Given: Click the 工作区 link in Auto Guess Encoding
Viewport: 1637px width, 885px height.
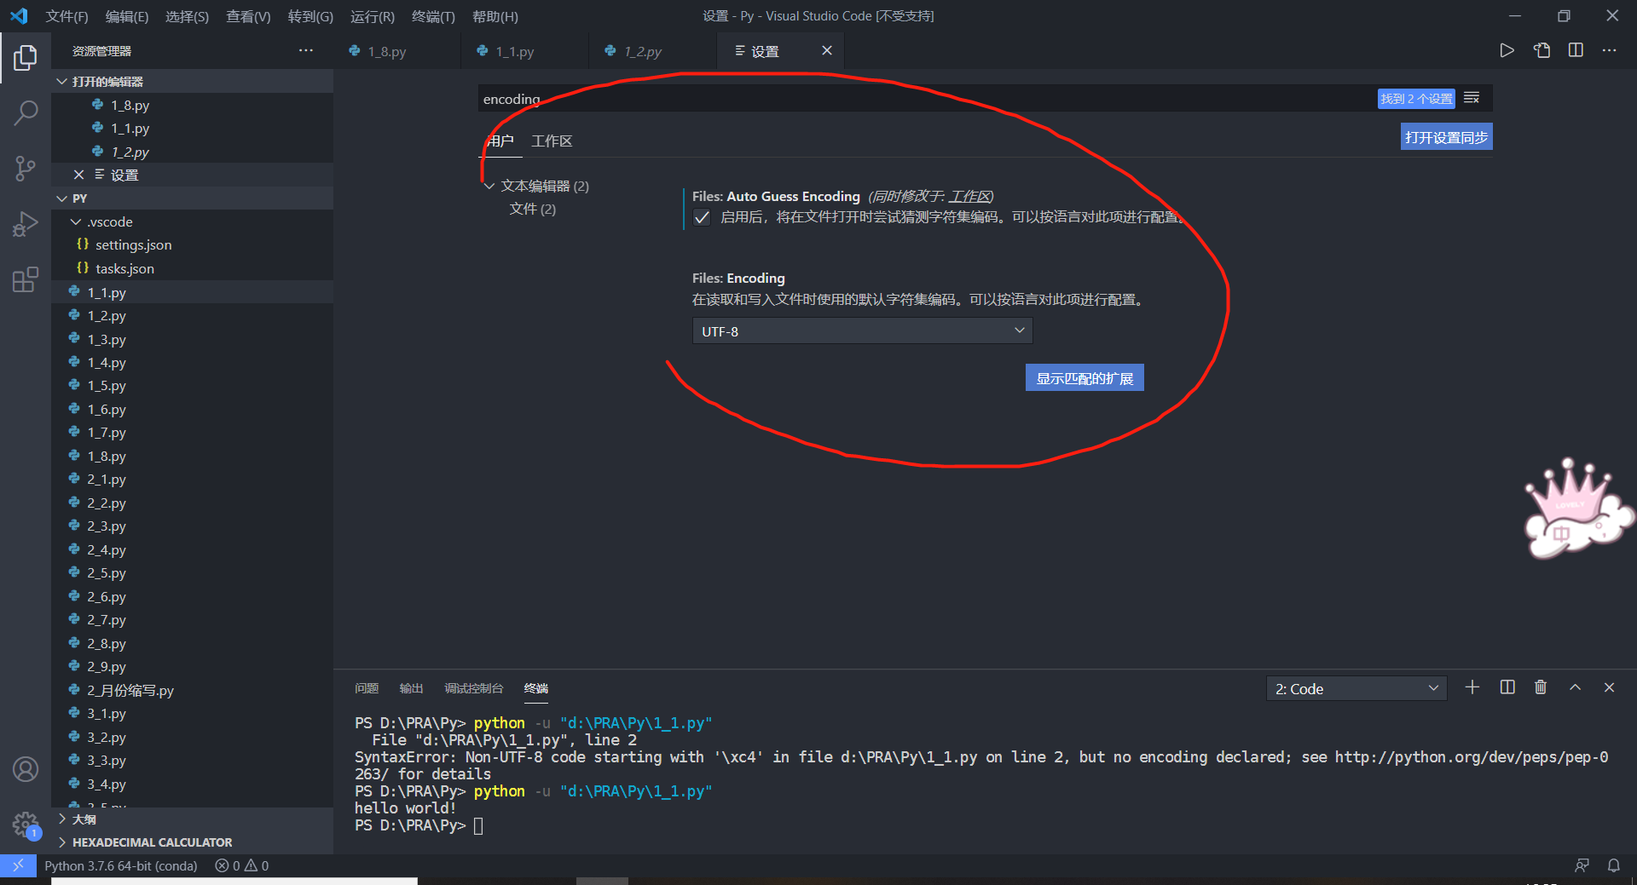Looking at the screenshot, I should (x=969, y=197).
